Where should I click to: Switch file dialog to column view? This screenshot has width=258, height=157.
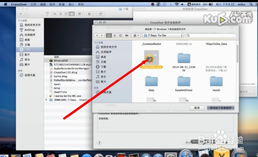coord(120,36)
